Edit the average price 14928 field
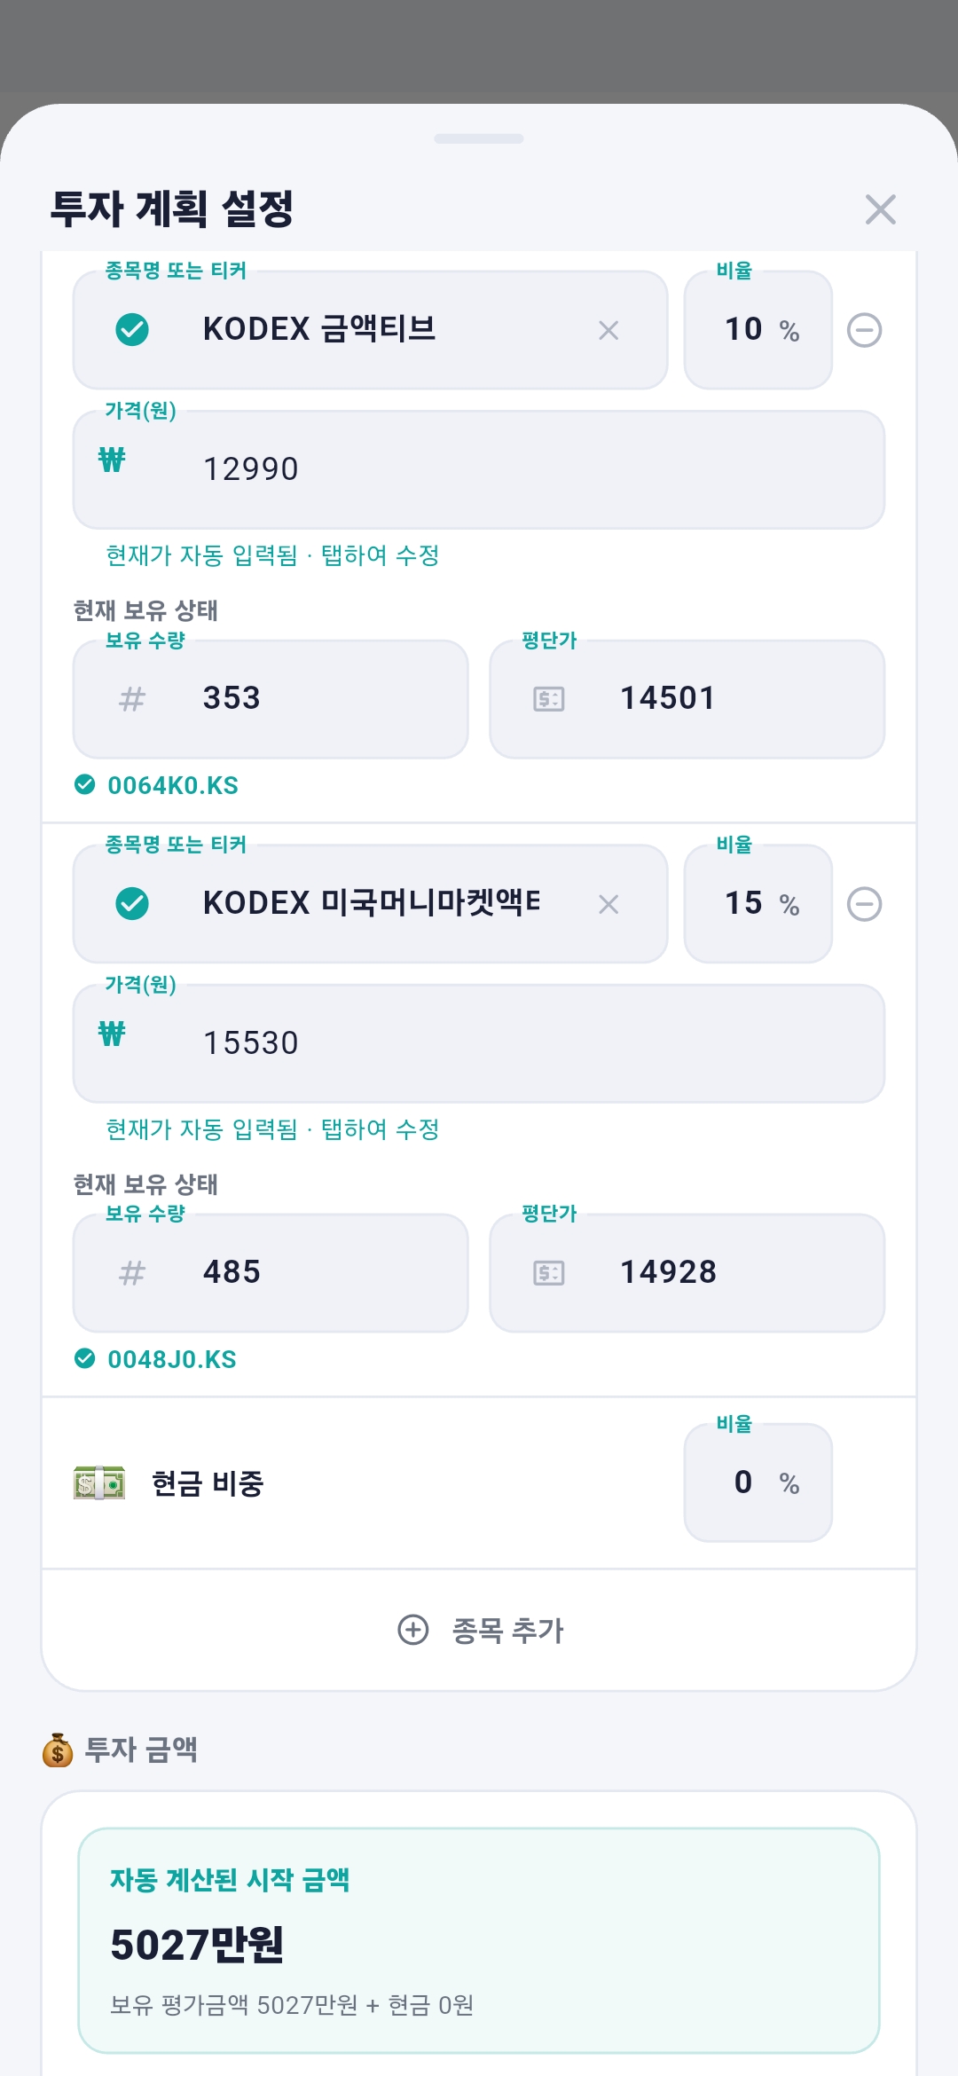The width and height of the screenshot is (958, 2076). click(x=687, y=1273)
